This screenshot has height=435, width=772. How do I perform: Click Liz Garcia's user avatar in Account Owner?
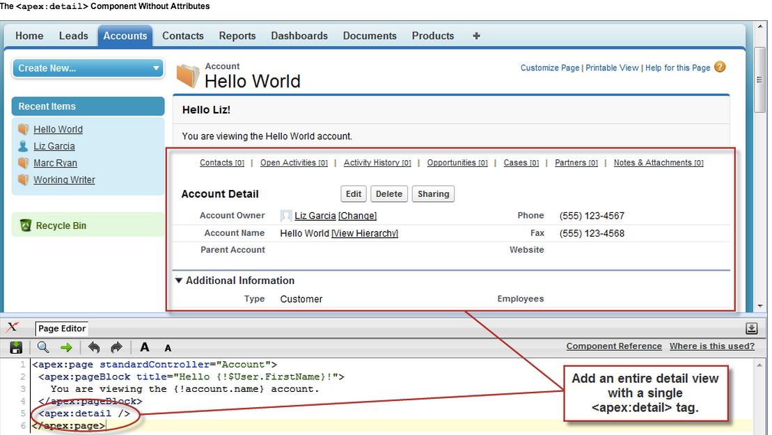[285, 216]
